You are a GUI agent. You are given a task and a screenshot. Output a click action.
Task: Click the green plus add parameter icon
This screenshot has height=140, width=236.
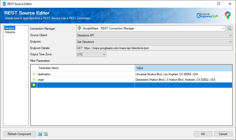pyautogui.click(x=34, y=85)
